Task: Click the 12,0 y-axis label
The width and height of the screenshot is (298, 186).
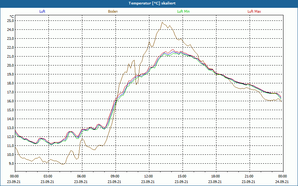Action: tap(10, 137)
